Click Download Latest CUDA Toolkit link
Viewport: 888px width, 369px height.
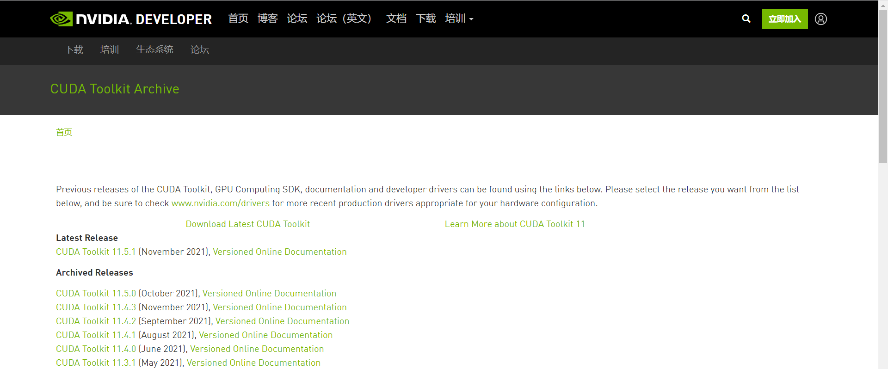[248, 224]
